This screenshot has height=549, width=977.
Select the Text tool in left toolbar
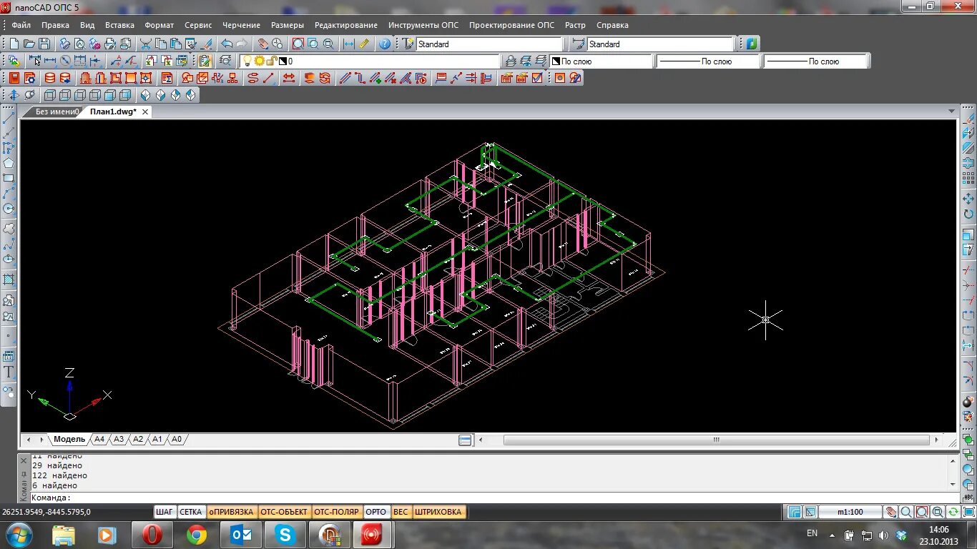pyautogui.click(x=9, y=372)
